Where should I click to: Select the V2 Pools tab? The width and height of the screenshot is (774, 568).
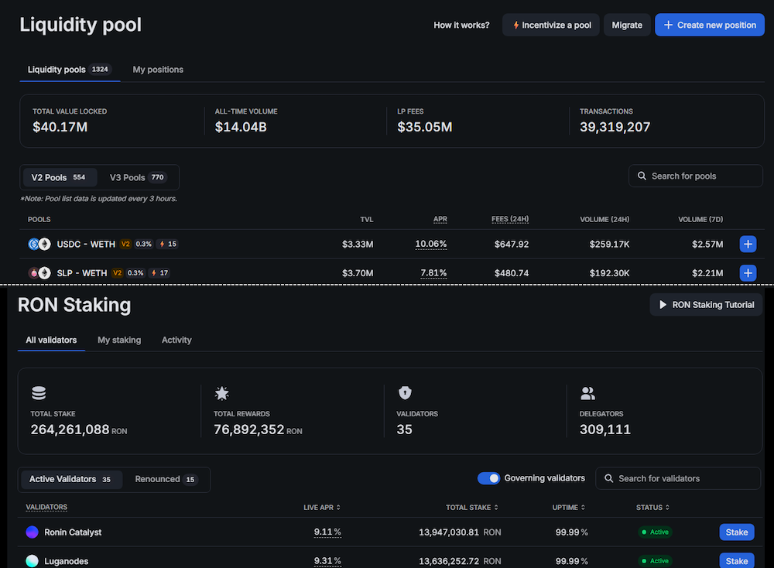coord(60,177)
